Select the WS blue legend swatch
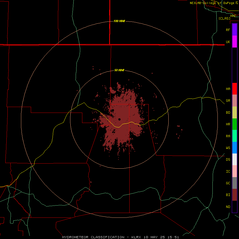 [x=234, y=148]
